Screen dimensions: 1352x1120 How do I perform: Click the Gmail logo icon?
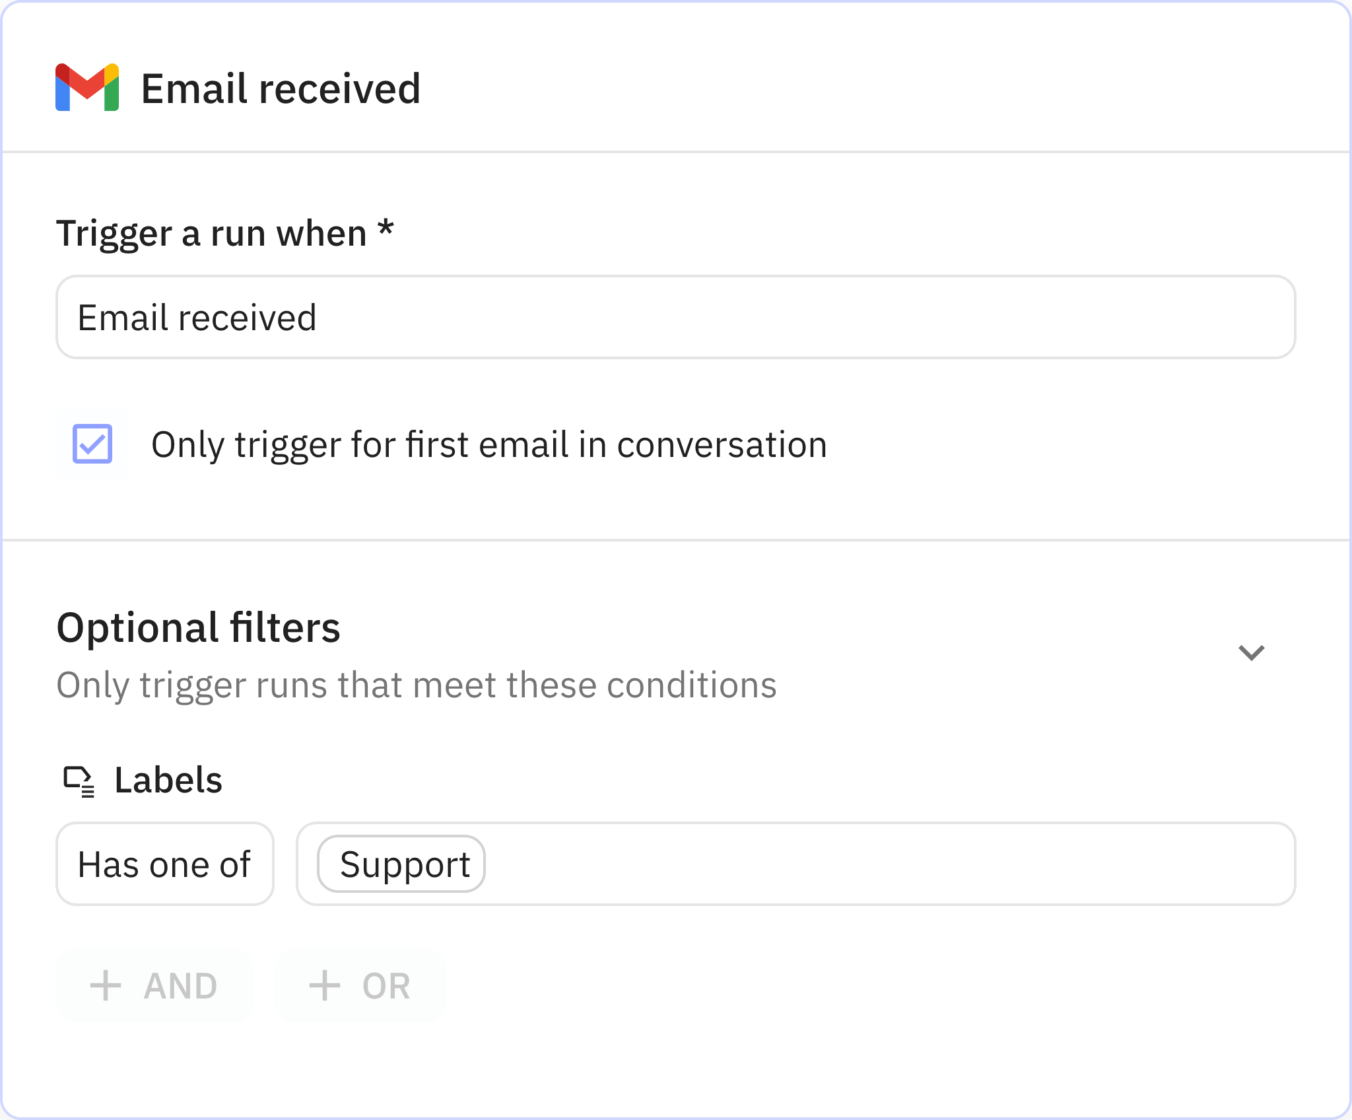pyautogui.click(x=87, y=87)
